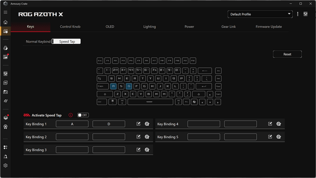This screenshot has height=178, width=316.
Task: Open the speed launcher sidebar icon
Action: 5,101
